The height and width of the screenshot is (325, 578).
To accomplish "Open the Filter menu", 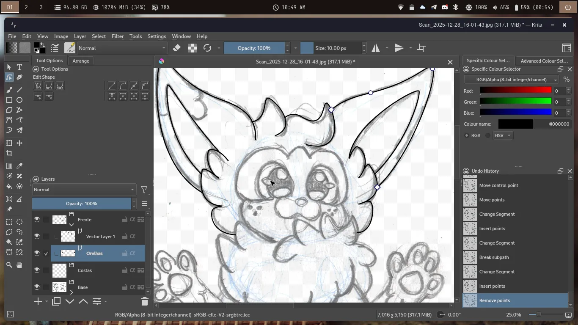I will tap(118, 36).
